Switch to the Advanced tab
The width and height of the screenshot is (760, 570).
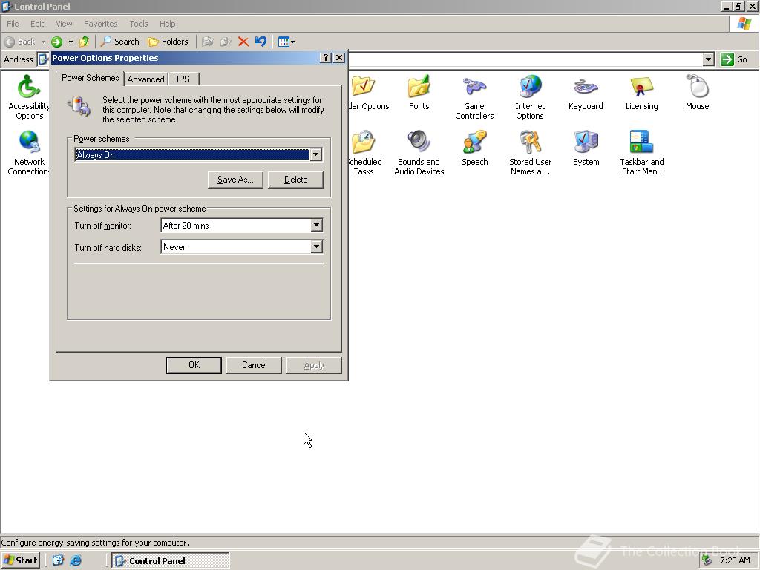click(x=146, y=79)
